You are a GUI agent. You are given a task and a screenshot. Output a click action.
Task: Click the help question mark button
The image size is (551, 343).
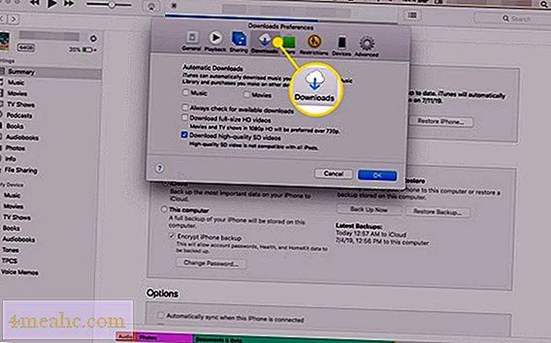click(x=159, y=168)
